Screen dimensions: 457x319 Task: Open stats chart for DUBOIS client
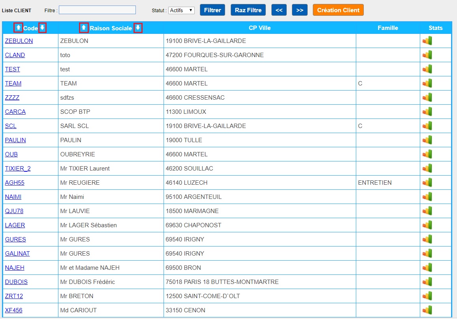point(427,282)
